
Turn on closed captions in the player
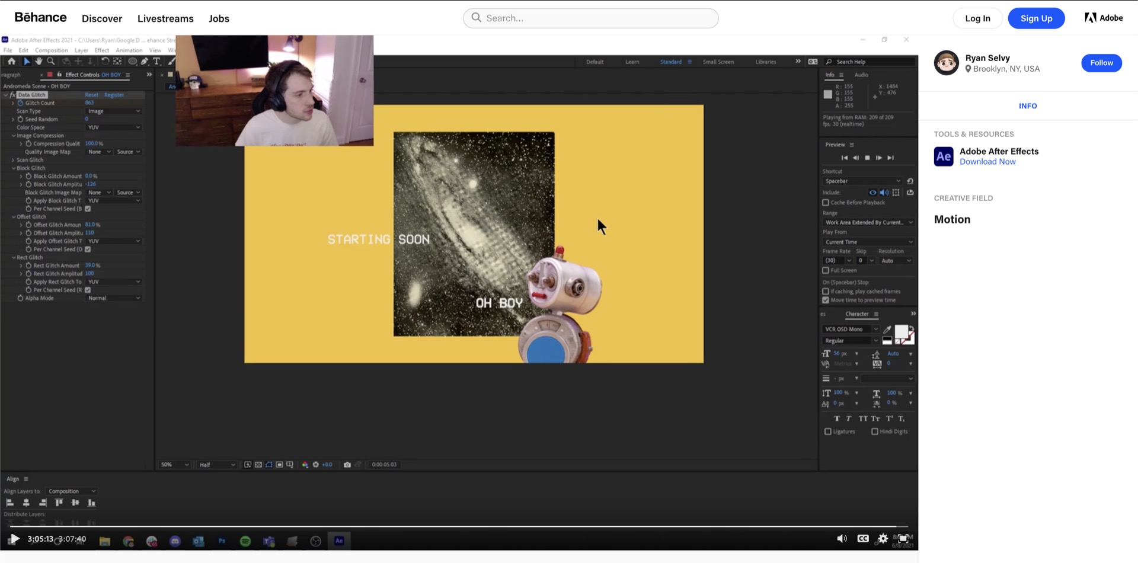coord(863,539)
